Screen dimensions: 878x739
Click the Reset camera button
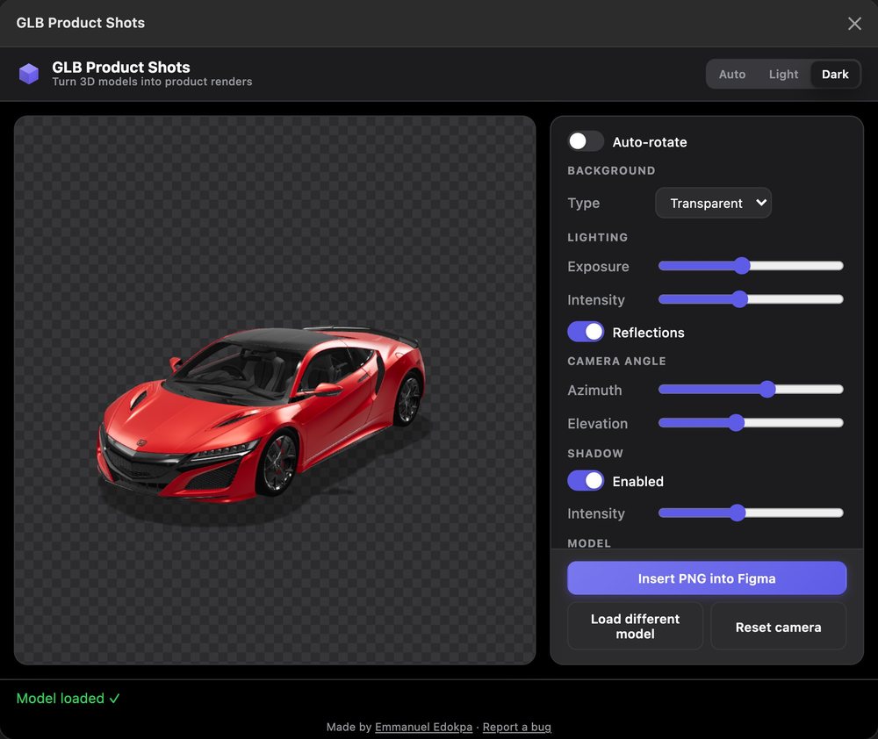click(x=778, y=626)
